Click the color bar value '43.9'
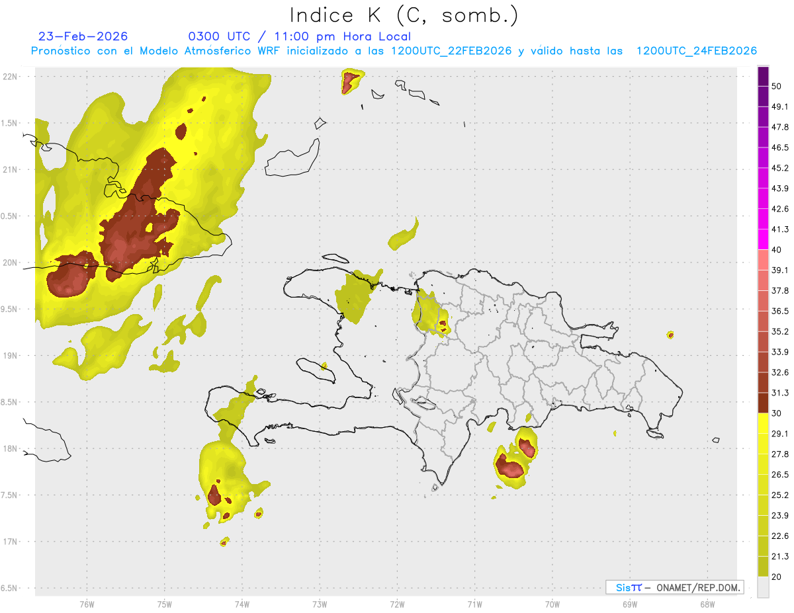 tap(780, 188)
